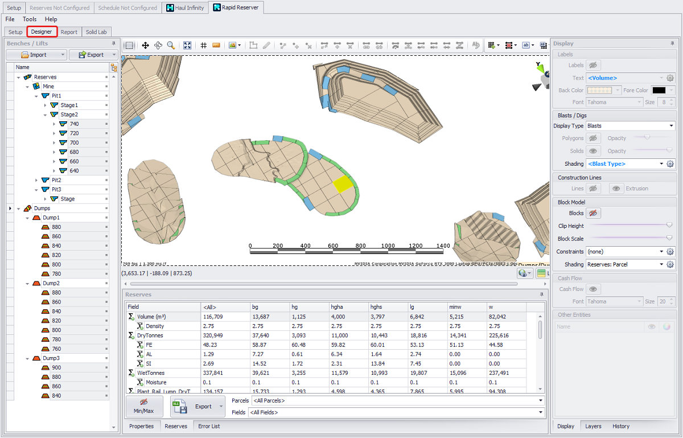Select the rectangular selection tool
Screen dimensions: 683x438
(x=129, y=46)
